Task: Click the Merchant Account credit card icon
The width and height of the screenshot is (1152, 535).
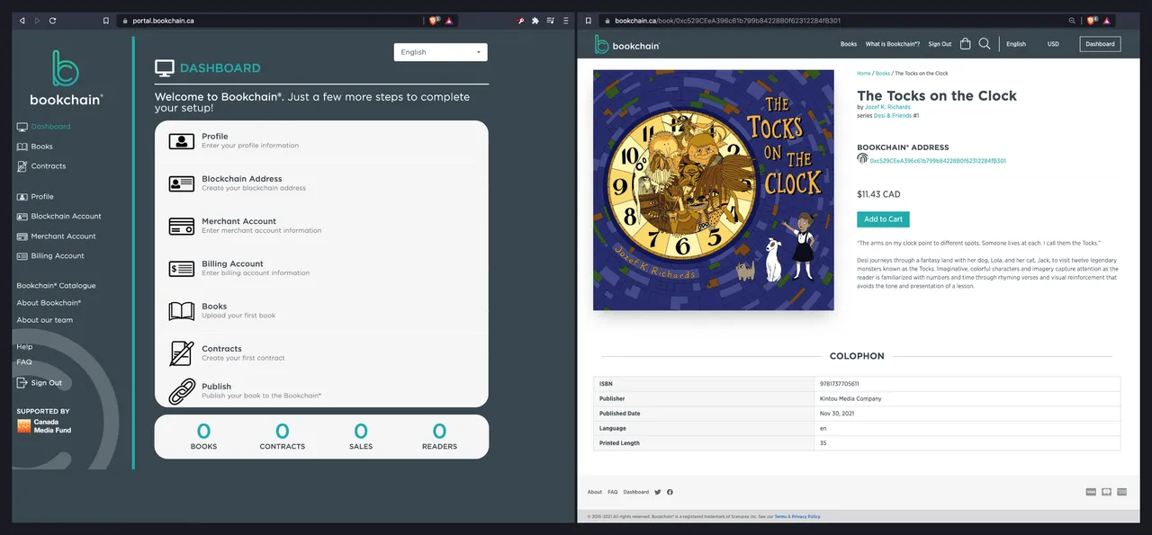Action: [182, 226]
